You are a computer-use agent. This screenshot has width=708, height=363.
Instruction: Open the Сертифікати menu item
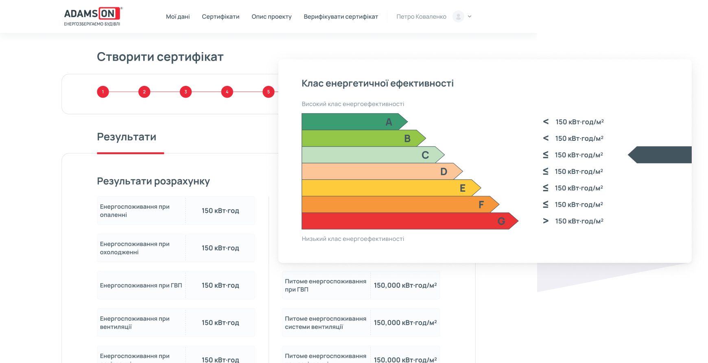(x=221, y=17)
